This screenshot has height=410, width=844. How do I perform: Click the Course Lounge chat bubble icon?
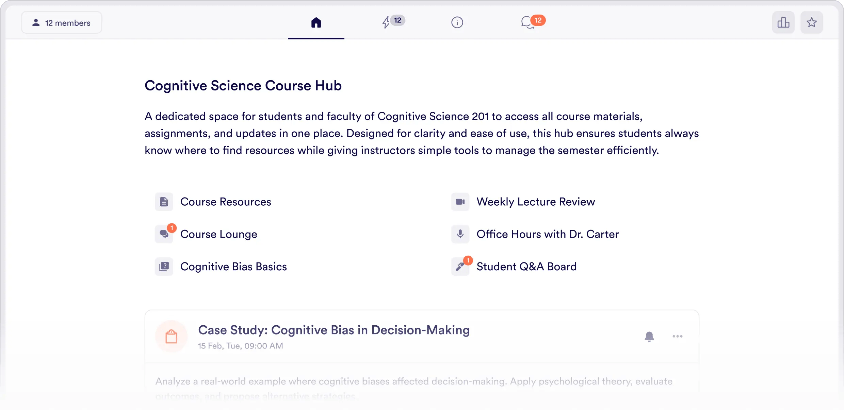point(164,235)
